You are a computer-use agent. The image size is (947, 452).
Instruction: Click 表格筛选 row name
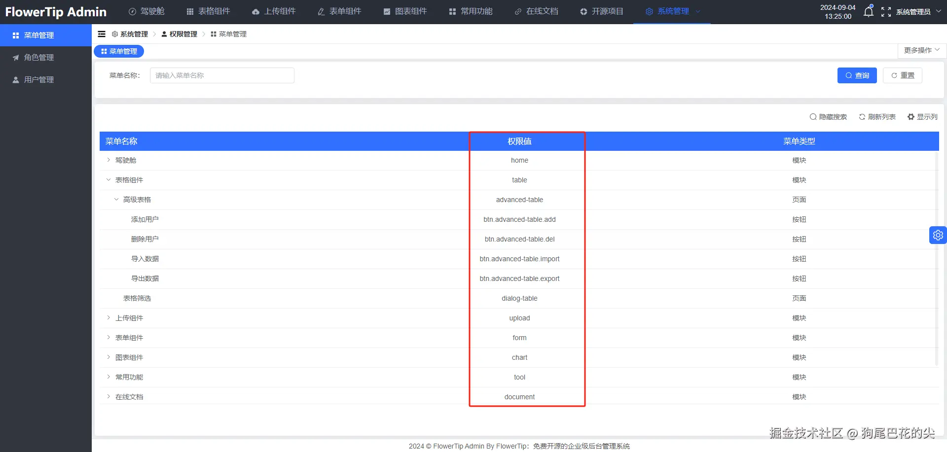tap(137, 298)
